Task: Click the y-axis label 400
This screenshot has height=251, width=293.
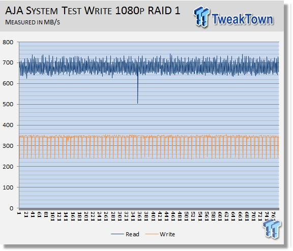Action: point(8,125)
